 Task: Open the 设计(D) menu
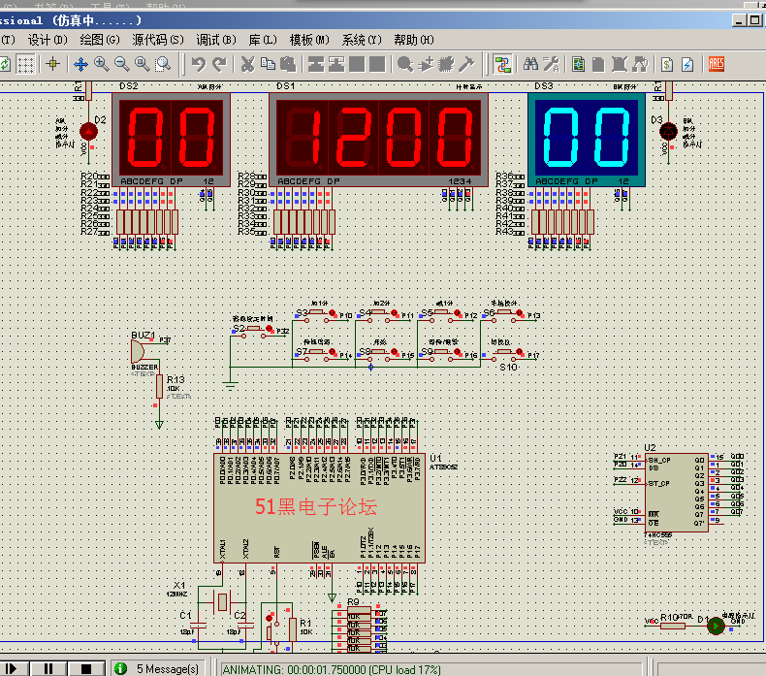click(48, 40)
